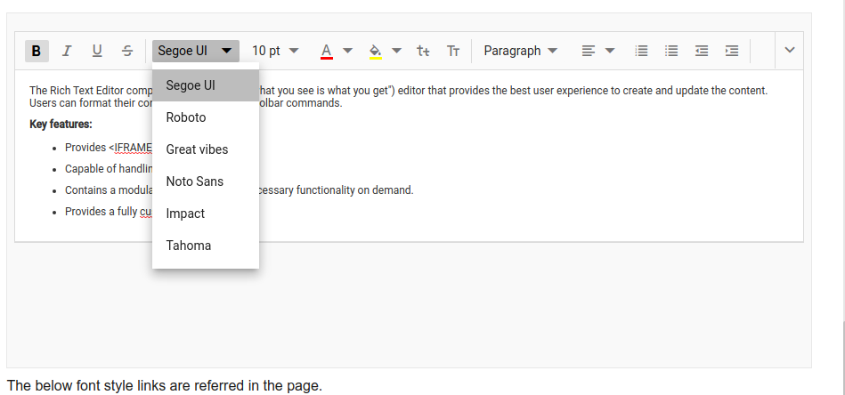
Task: Increase paragraph indent
Action: (732, 51)
